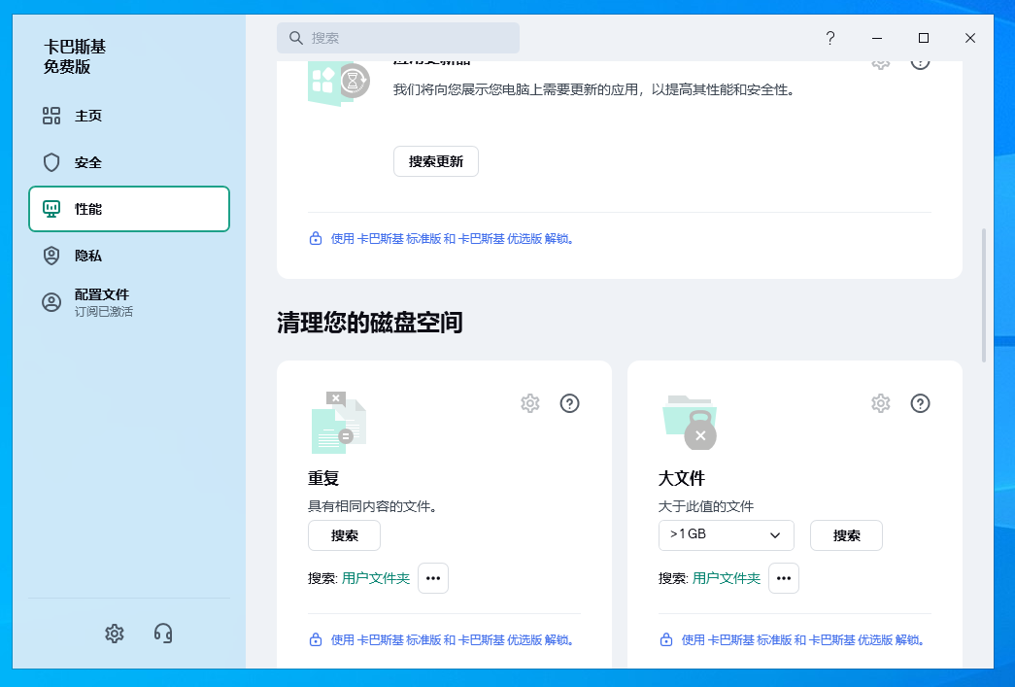
Task: Open 重复 card settings gear
Action: click(530, 403)
